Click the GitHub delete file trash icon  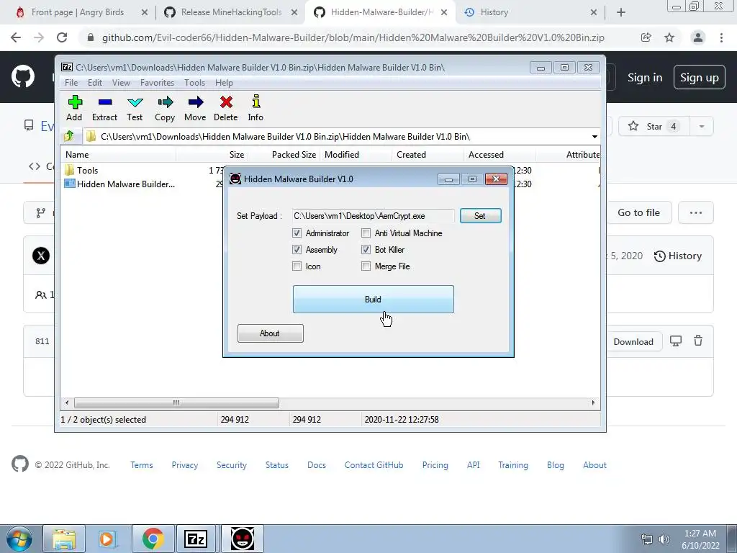click(698, 341)
